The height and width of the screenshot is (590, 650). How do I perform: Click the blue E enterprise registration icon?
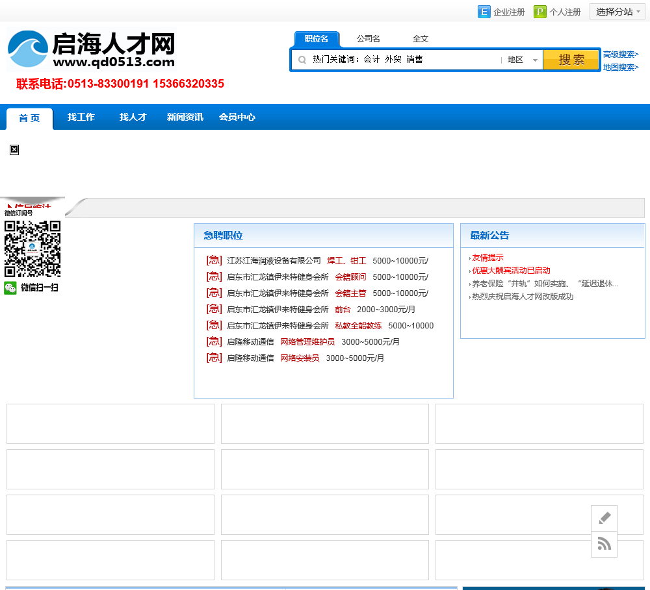(484, 12)
